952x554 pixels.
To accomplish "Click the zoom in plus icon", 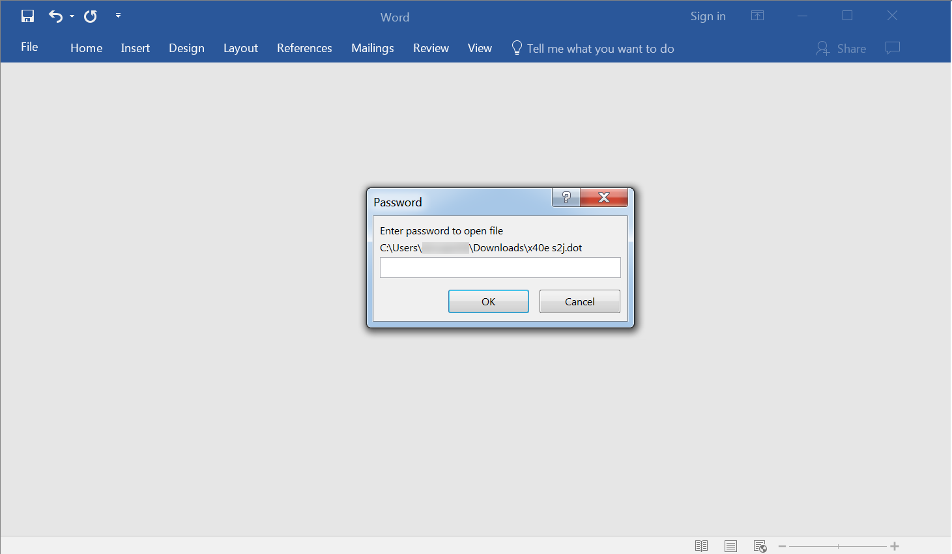I will [x=895, y=546].
